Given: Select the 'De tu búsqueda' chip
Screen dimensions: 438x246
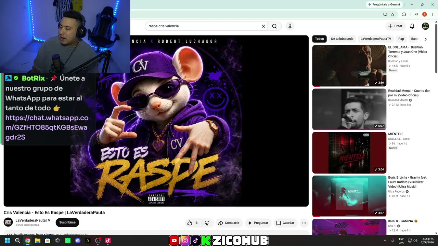Looking at the screenshot, I should coord(342,39).
